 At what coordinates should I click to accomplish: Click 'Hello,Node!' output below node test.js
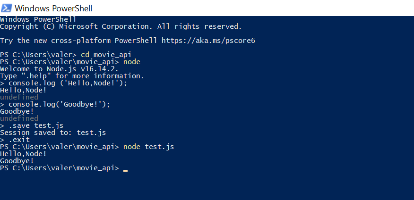(x=23, y=154)
